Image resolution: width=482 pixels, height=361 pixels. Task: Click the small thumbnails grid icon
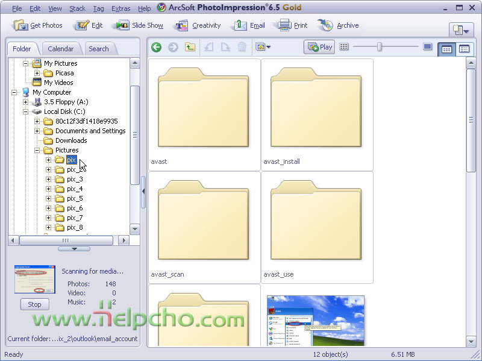coord(343,47)
